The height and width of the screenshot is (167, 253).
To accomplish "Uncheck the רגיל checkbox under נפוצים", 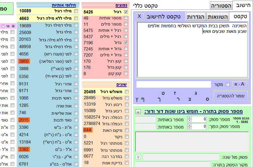I will click(x=126, y=12).
